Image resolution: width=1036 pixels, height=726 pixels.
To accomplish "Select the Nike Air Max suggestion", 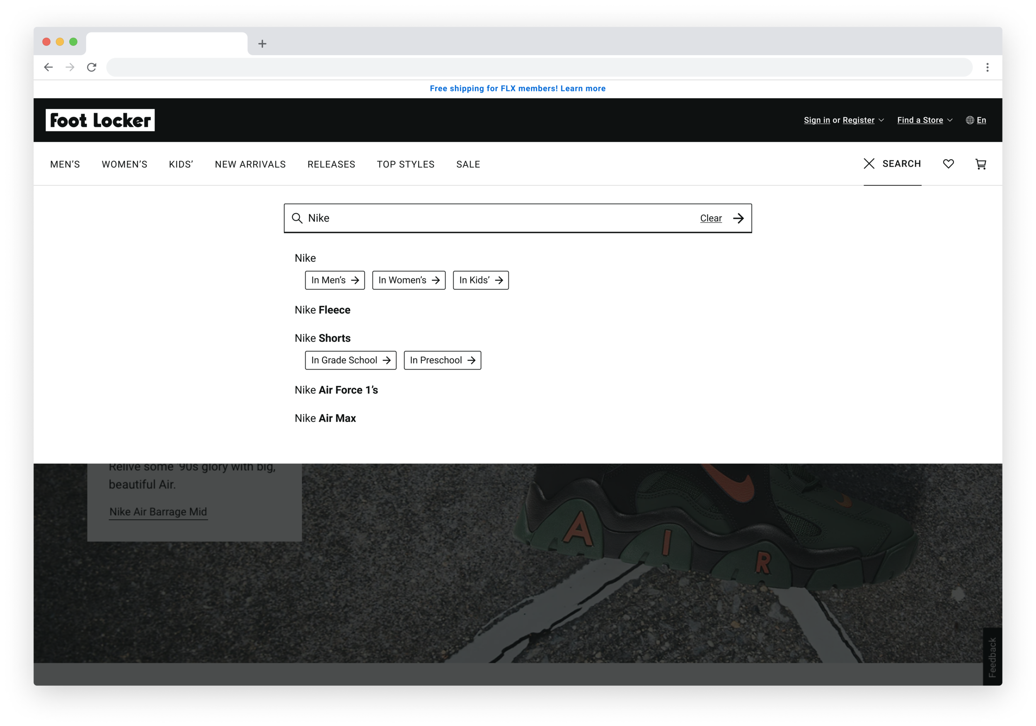I will (325, 418).
